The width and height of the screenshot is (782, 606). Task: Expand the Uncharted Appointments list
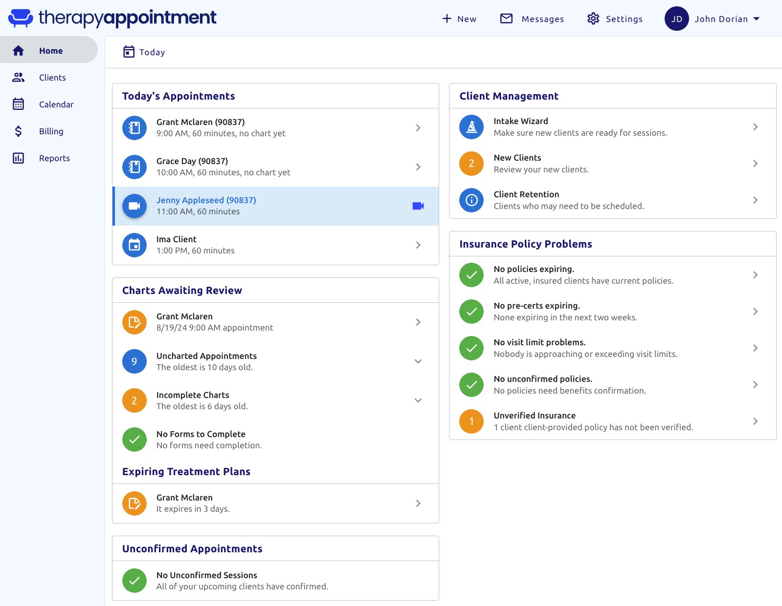[418, 361]
